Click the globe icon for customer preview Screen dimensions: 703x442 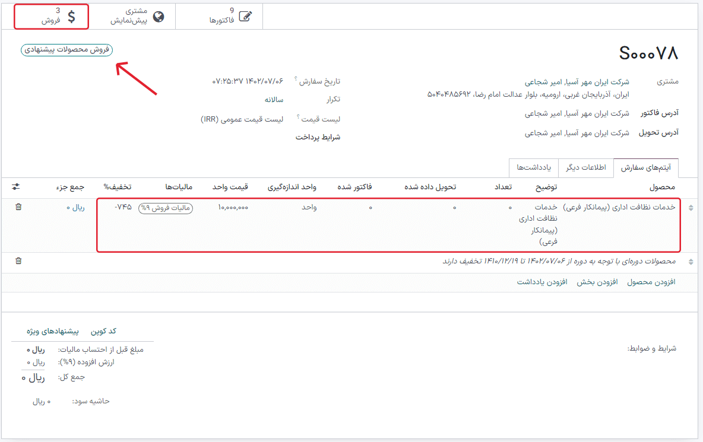(x=158, y=17)
